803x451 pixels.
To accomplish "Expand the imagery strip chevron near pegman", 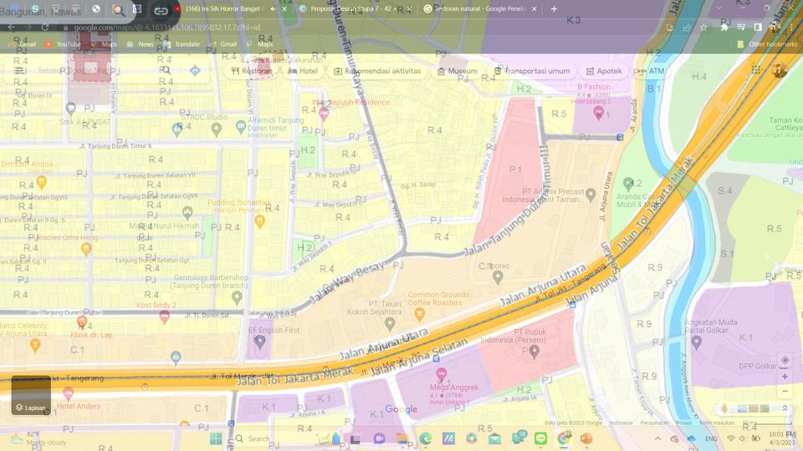I will [x=785, y=408].
